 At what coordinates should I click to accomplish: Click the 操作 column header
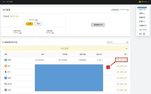pos(126,54)
